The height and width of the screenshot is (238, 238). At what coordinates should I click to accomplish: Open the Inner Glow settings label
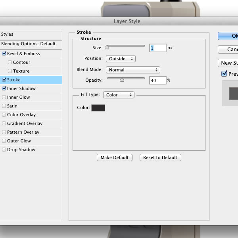pos(19,97)
